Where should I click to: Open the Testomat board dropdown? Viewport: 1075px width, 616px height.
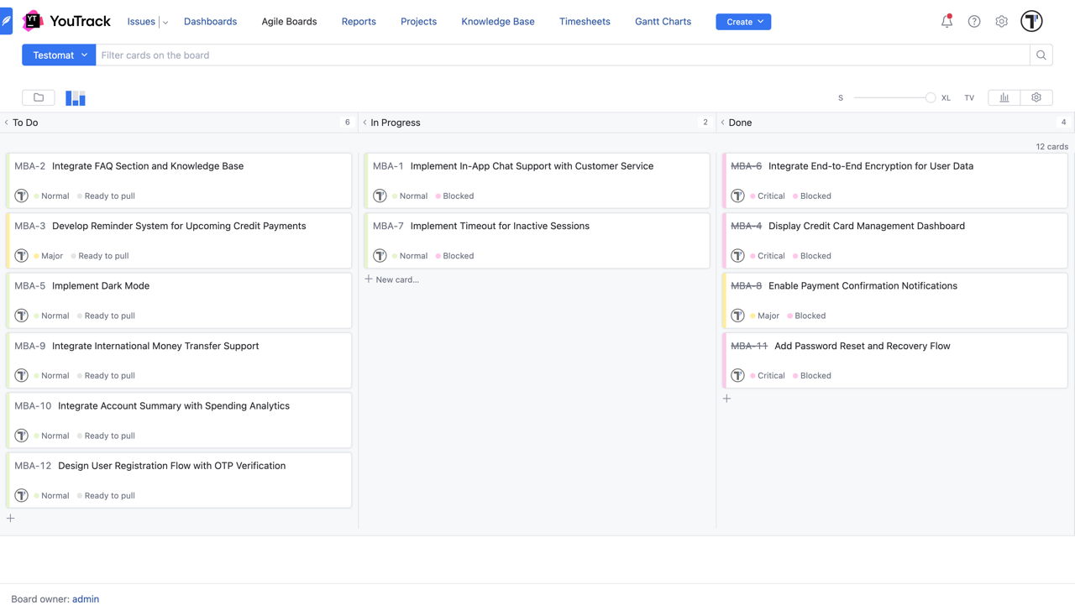(x=59, y=55)
